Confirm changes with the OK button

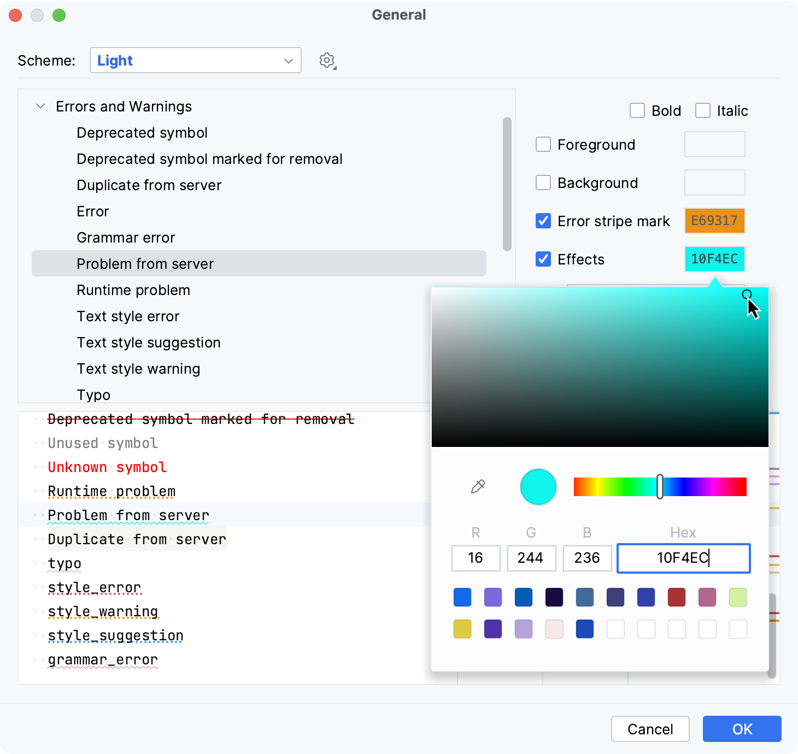click(x=741, y=729)
